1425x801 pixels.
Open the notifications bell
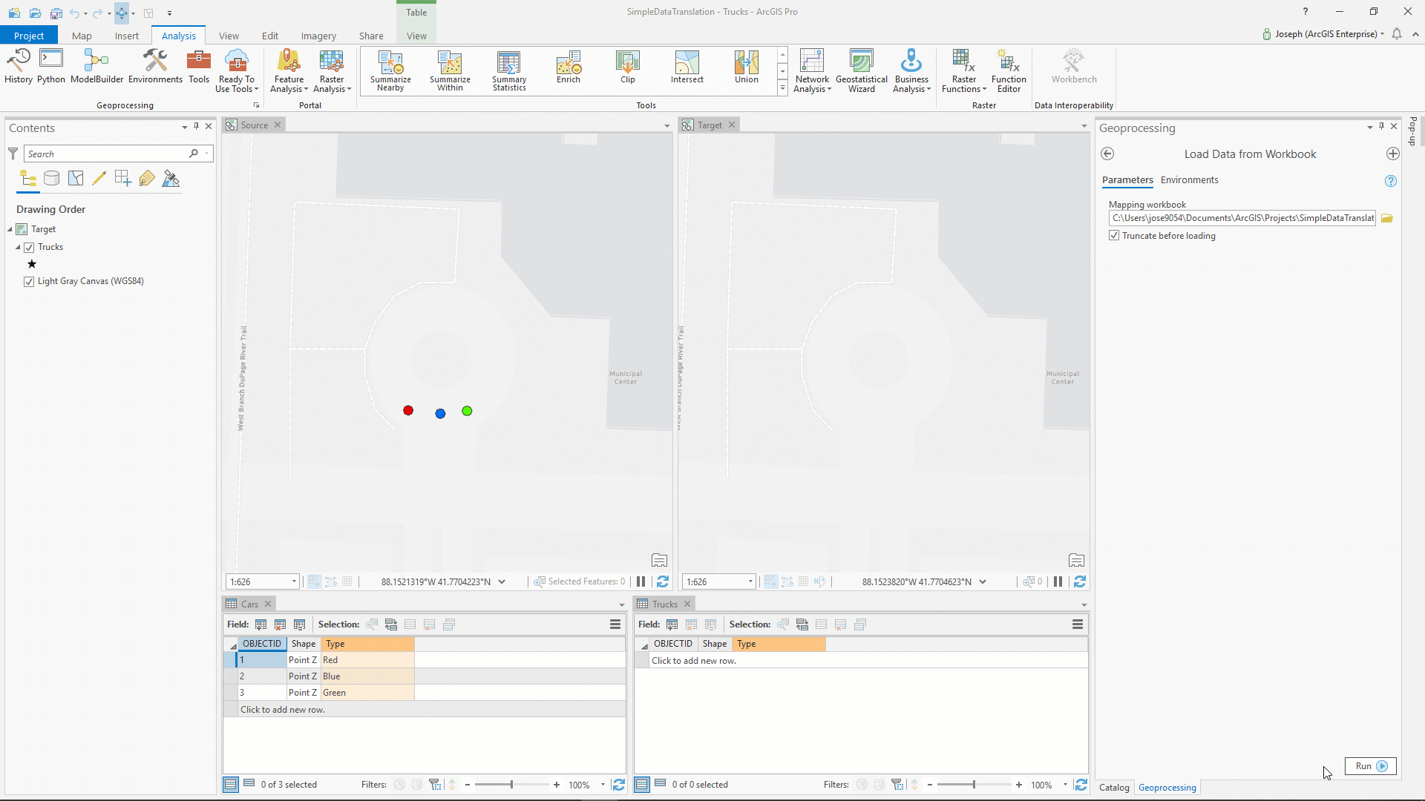(x=1397, y=34)
